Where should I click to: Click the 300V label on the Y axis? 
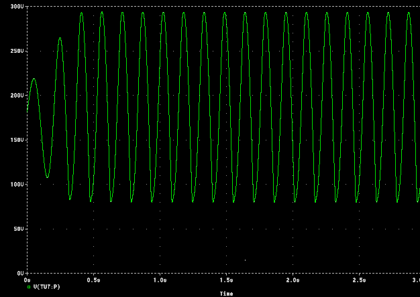17,6
